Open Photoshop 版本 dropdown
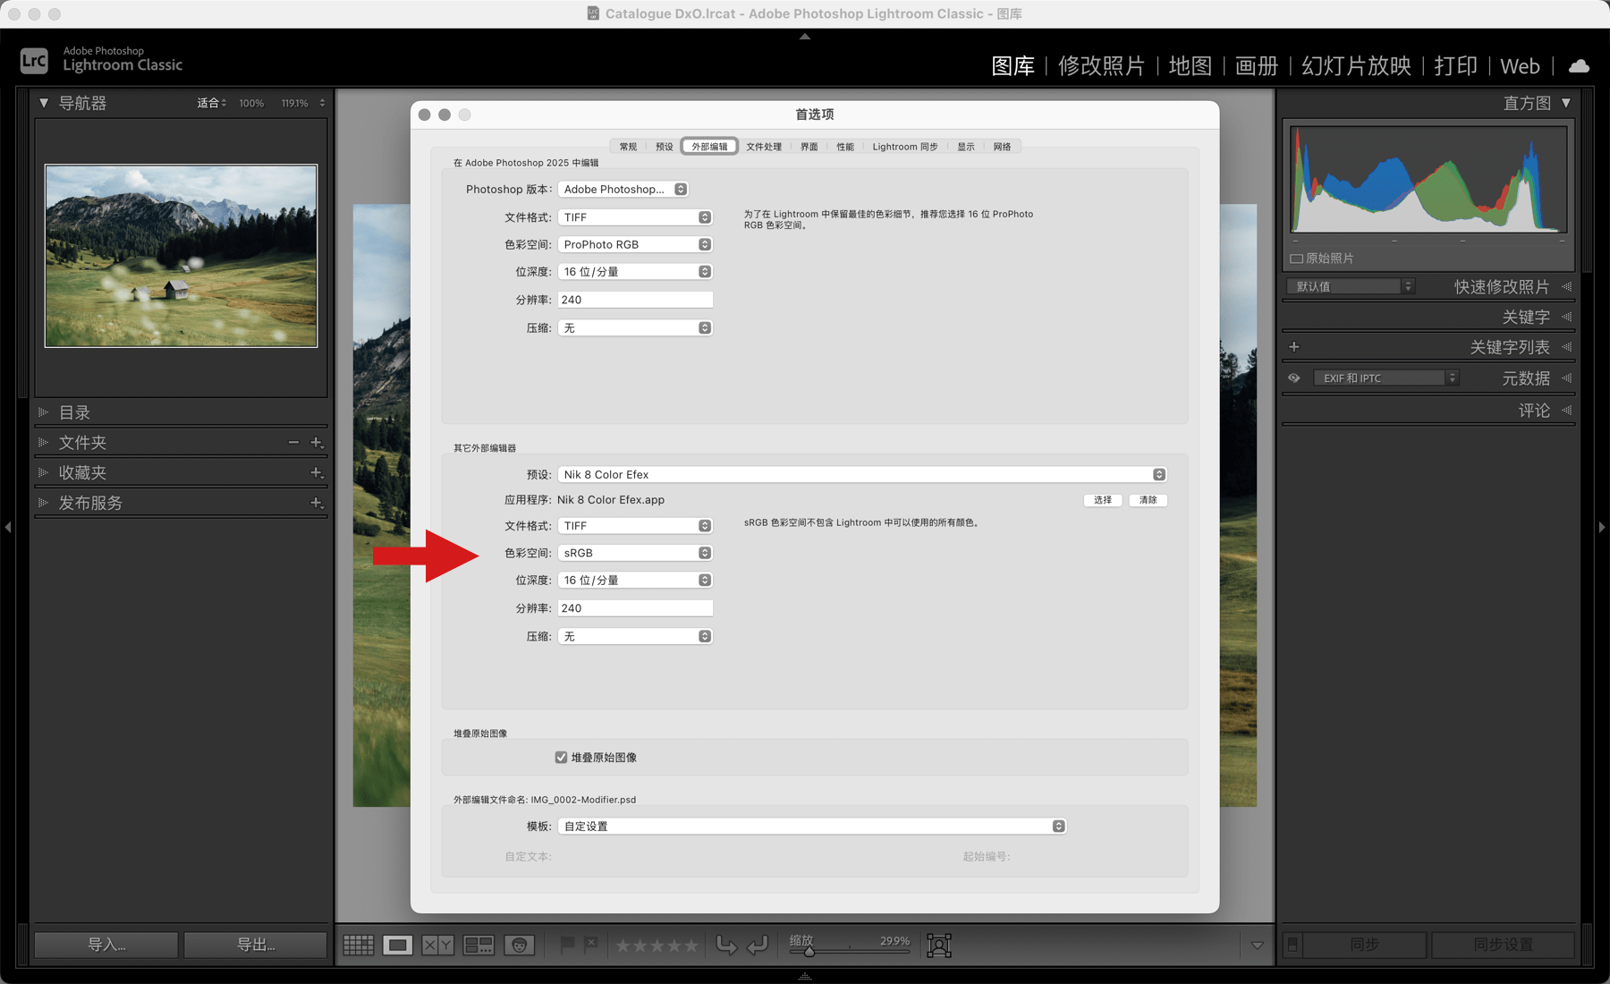 point(623,189)
